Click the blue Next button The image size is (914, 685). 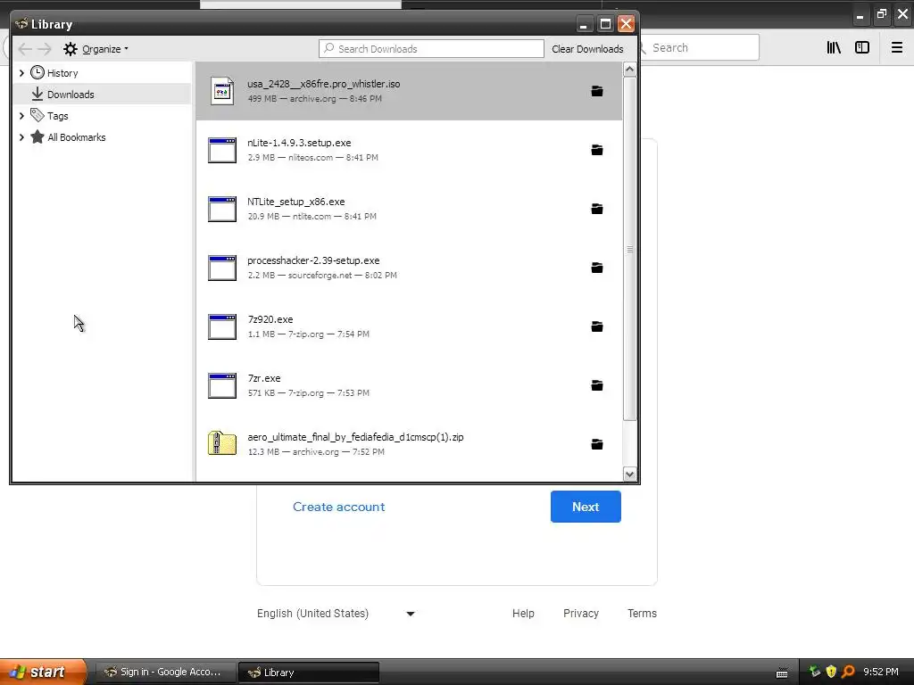[586, 507]
